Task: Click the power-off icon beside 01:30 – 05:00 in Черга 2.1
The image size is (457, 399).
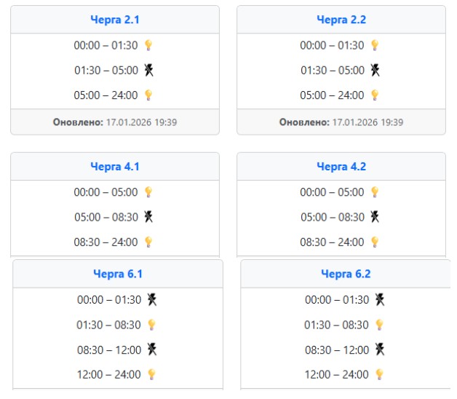Action: tap(148, 70)
